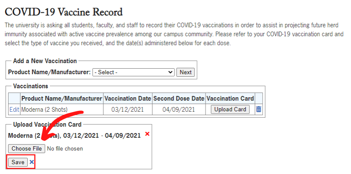Click the Next button
Screen dimensions: 351x174
point(186,72)
